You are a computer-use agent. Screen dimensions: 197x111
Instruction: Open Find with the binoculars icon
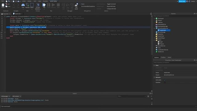coord(23,5)
